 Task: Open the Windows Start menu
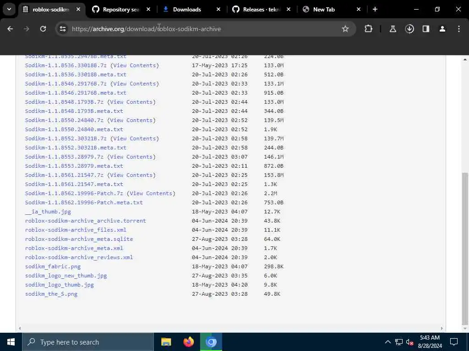(11, 342)
